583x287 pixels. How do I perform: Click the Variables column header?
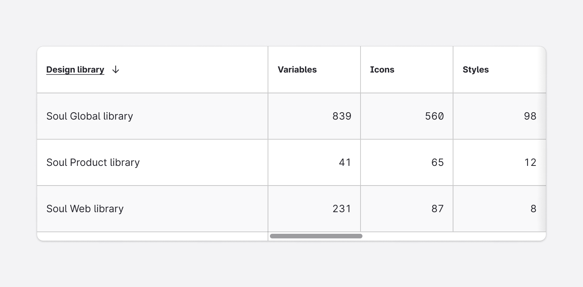[x=297, y=69]
